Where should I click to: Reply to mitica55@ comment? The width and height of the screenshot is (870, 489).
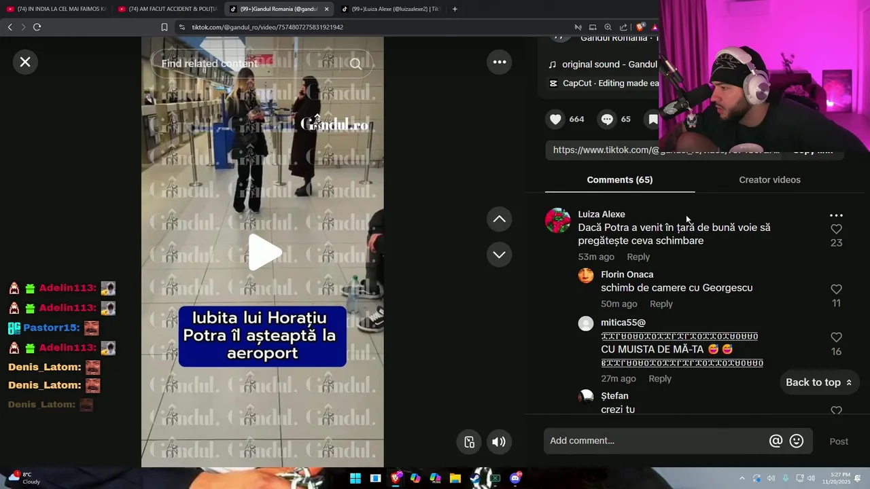click(x=660, y=378)
